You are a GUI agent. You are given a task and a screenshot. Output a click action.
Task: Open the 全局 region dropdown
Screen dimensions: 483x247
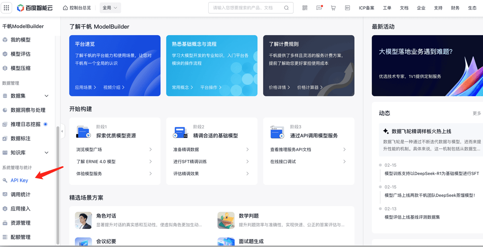pos(110,8)
